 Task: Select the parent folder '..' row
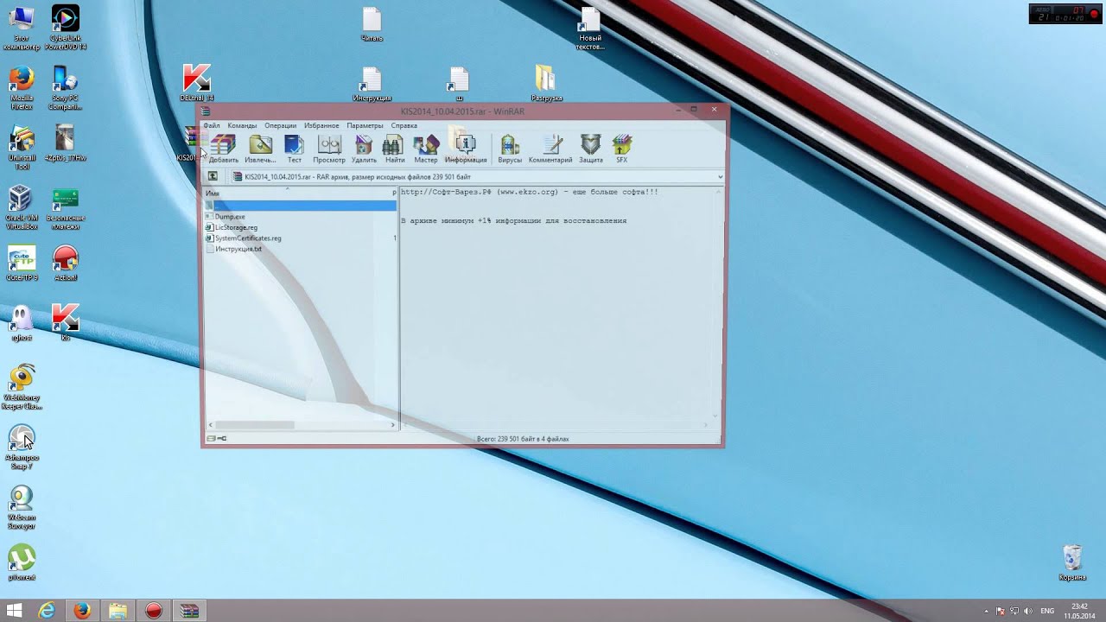tap(300, 206)
